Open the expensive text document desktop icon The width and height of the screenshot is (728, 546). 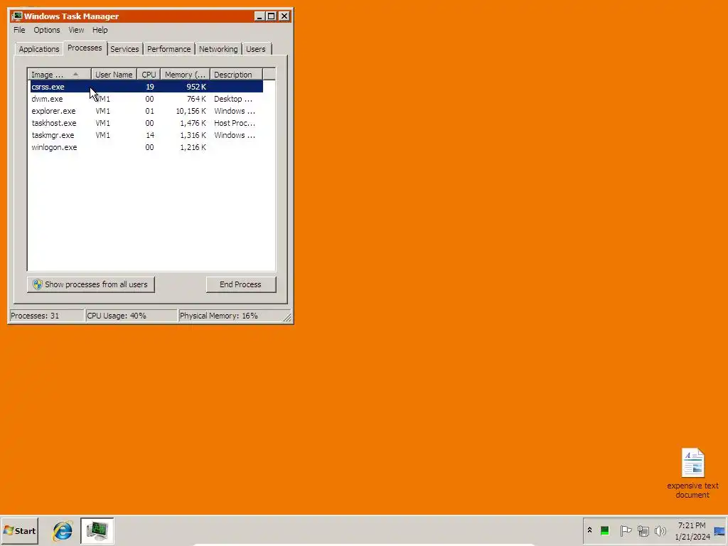pos(692,473)
